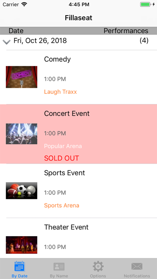Open the Options gear icon
This screenshot has width=157, height=279.
98,266
